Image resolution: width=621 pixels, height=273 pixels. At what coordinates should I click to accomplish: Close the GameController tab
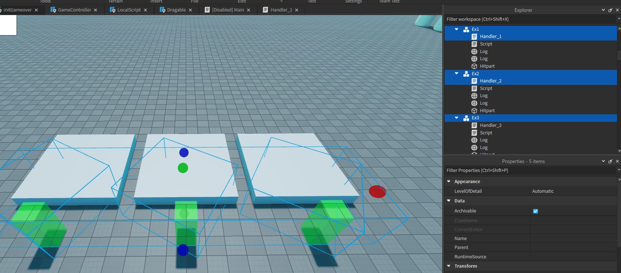[96, 10]
